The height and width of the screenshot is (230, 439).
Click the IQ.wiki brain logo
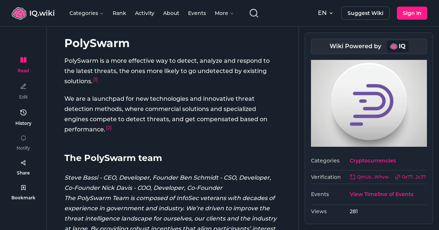click(x=19, y=13)
